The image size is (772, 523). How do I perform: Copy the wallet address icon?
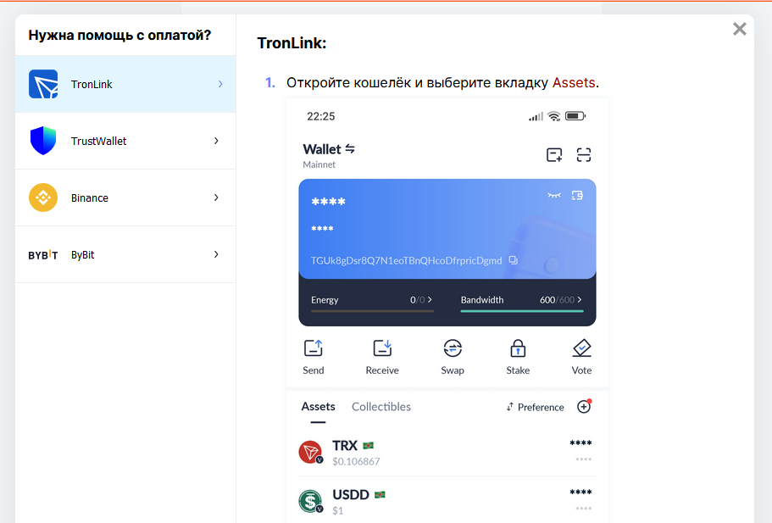(x=513, y=260)
